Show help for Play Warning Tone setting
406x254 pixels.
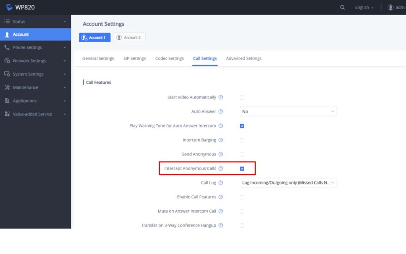[x=220, y=126]
